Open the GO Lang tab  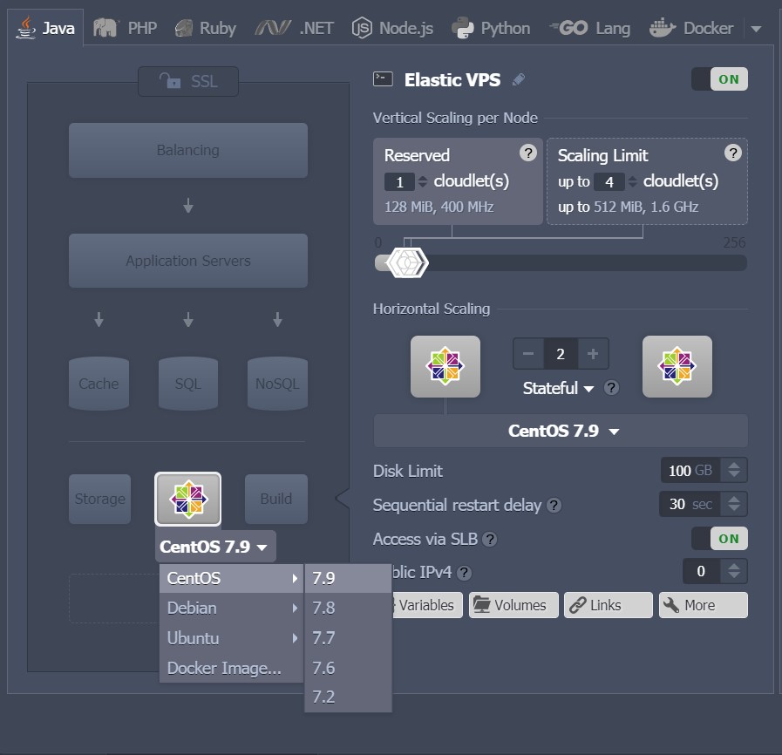pos(589,28)
